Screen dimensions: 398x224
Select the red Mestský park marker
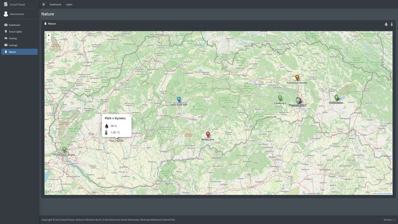tap(208, 134)
